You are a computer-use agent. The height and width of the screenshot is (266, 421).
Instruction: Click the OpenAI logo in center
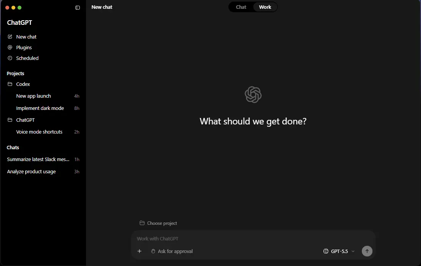pyautogui.click(x=253, y=94)
